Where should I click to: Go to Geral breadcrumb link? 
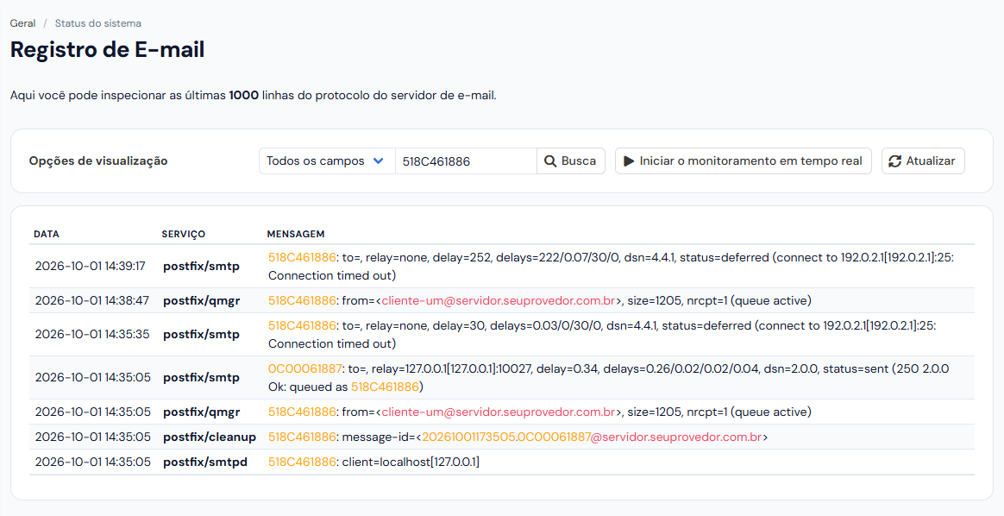(22, 23)
